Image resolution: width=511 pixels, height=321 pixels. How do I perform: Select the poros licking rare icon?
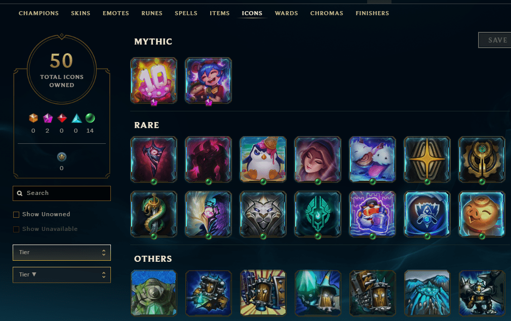coord(373,159)
